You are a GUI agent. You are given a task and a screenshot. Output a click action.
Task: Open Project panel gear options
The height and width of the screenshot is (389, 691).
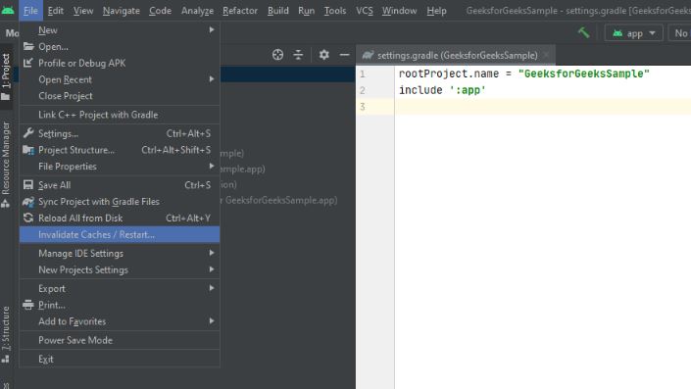[x=323, y=55]
